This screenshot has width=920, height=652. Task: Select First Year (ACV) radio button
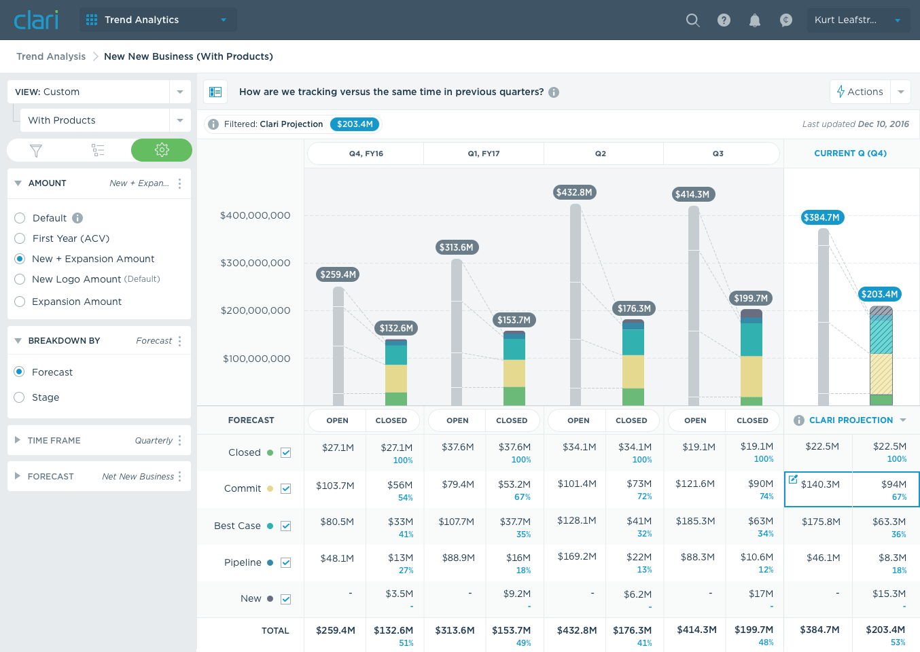(x=20, y=238)
